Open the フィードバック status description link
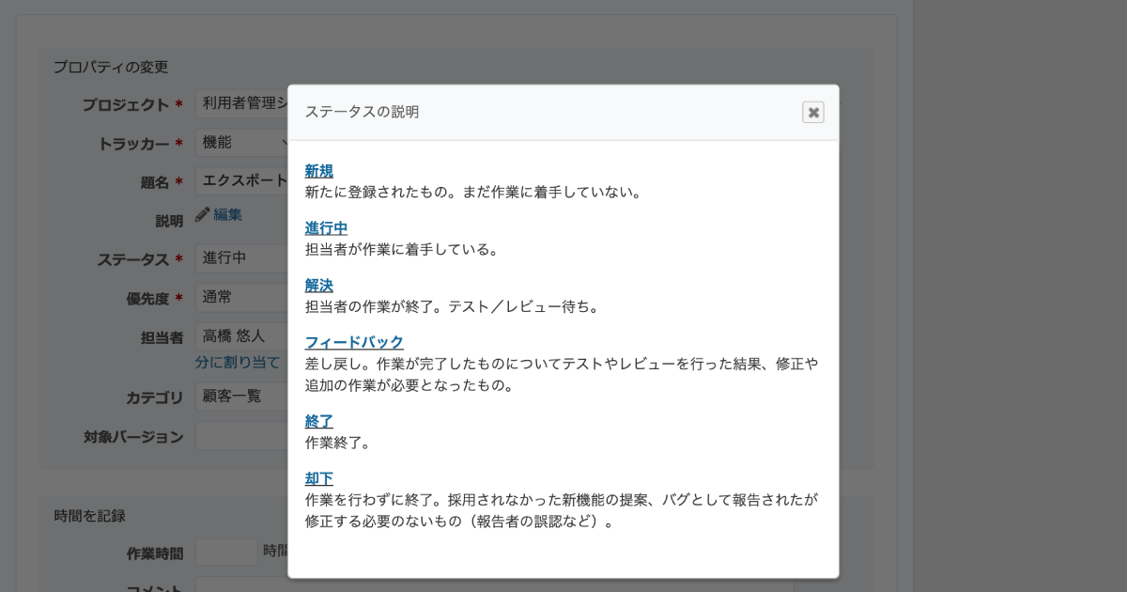 [352, 343]
